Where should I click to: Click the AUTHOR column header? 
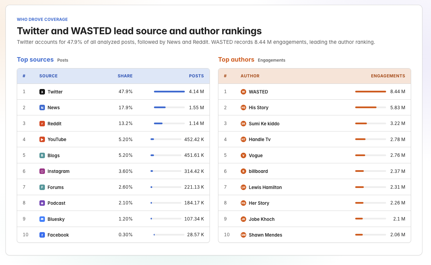[250, 76]
